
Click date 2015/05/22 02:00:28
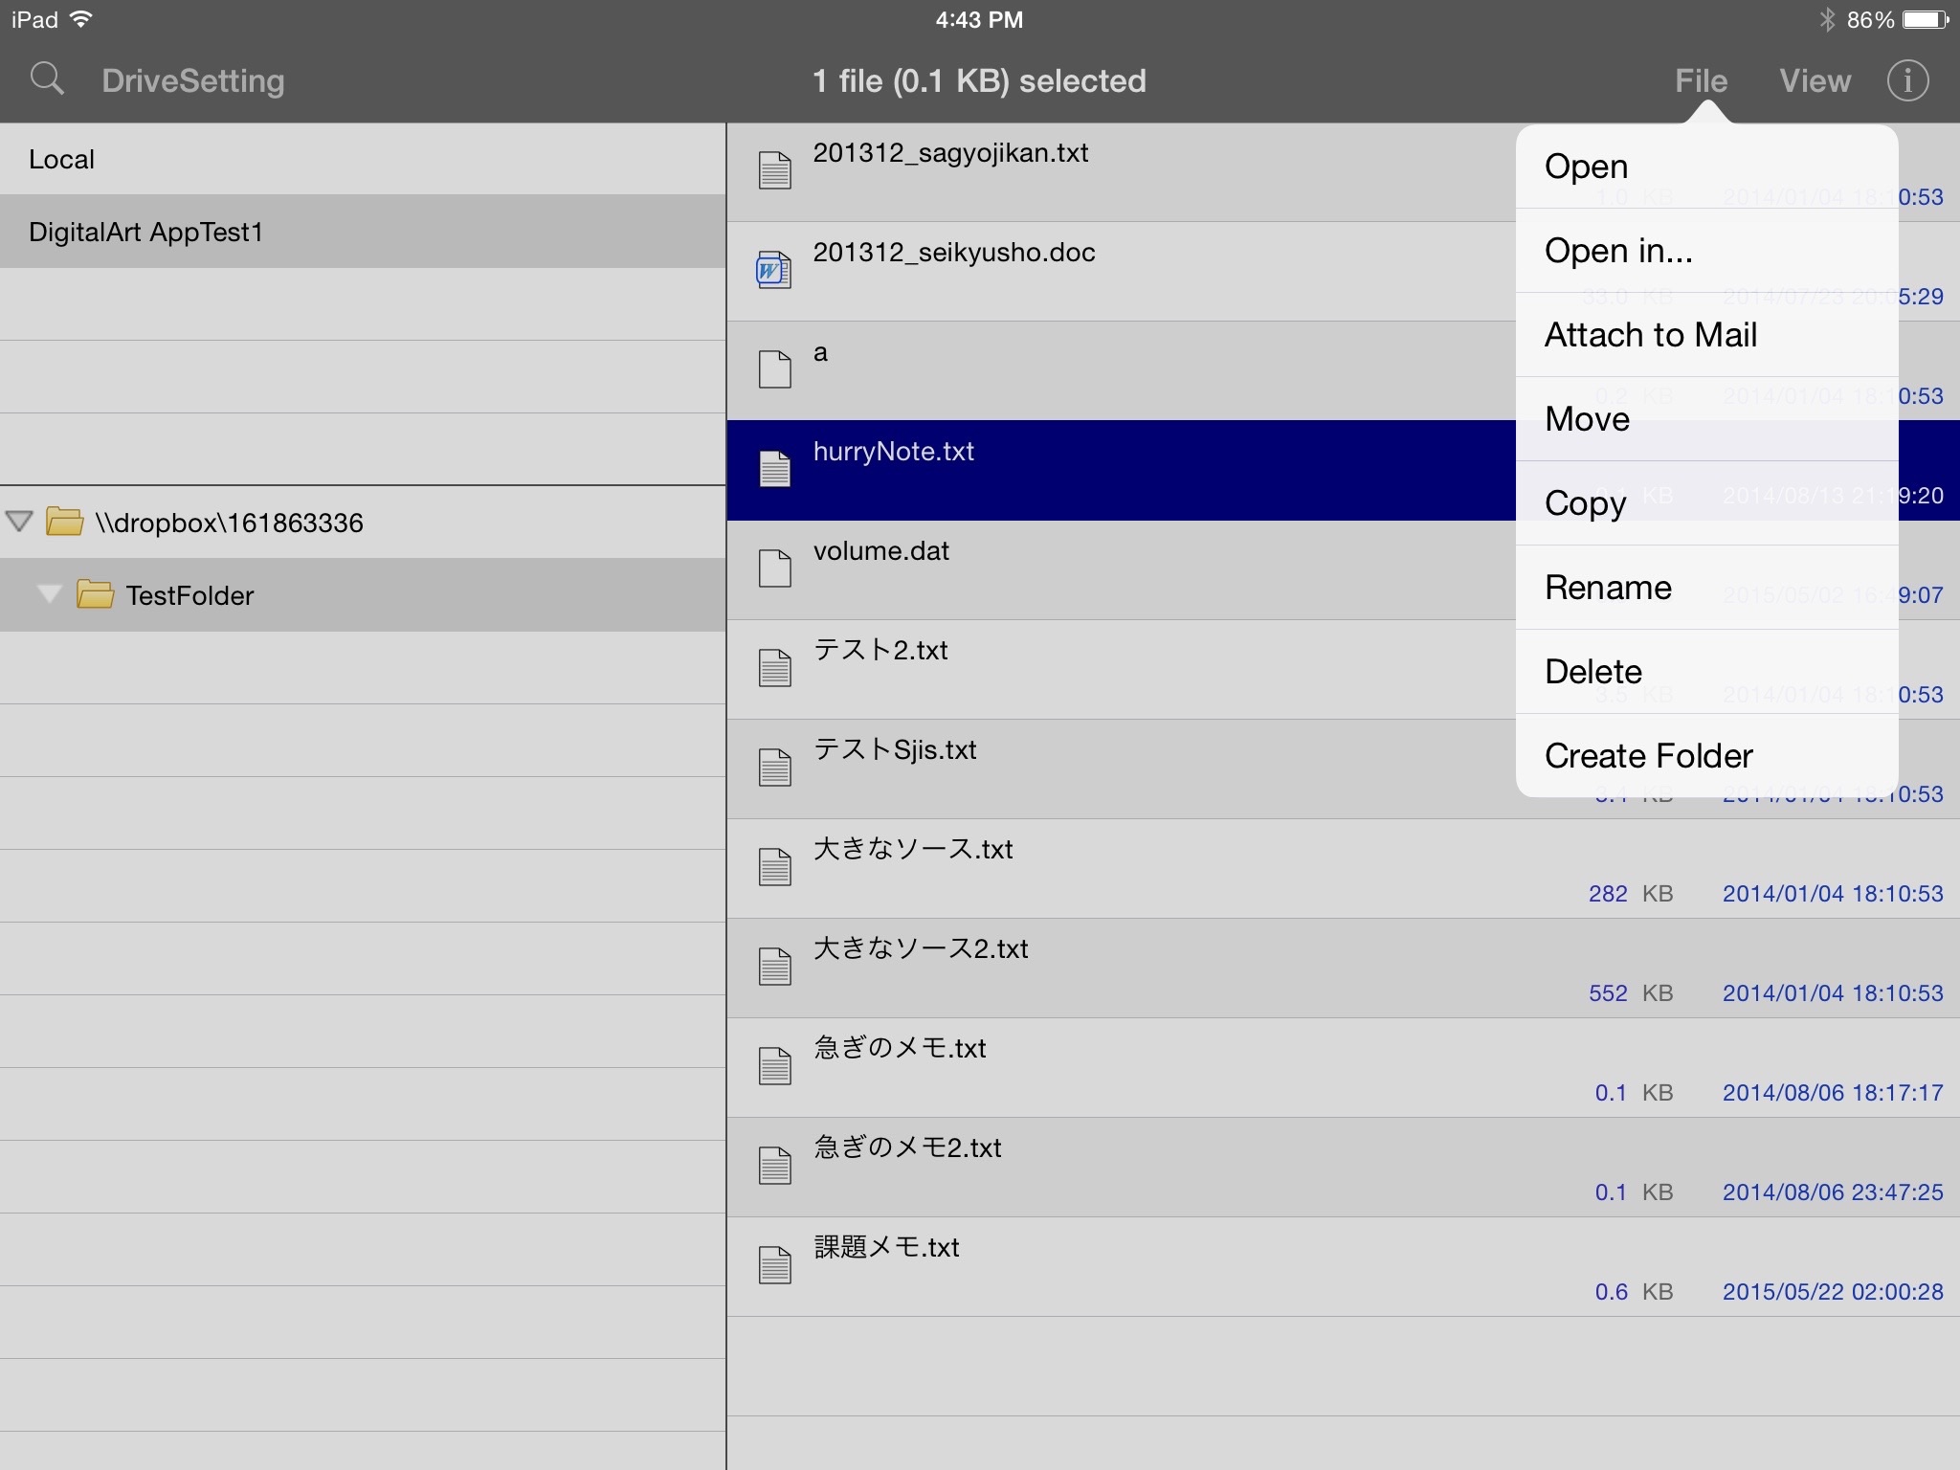pos(1833,1292)
